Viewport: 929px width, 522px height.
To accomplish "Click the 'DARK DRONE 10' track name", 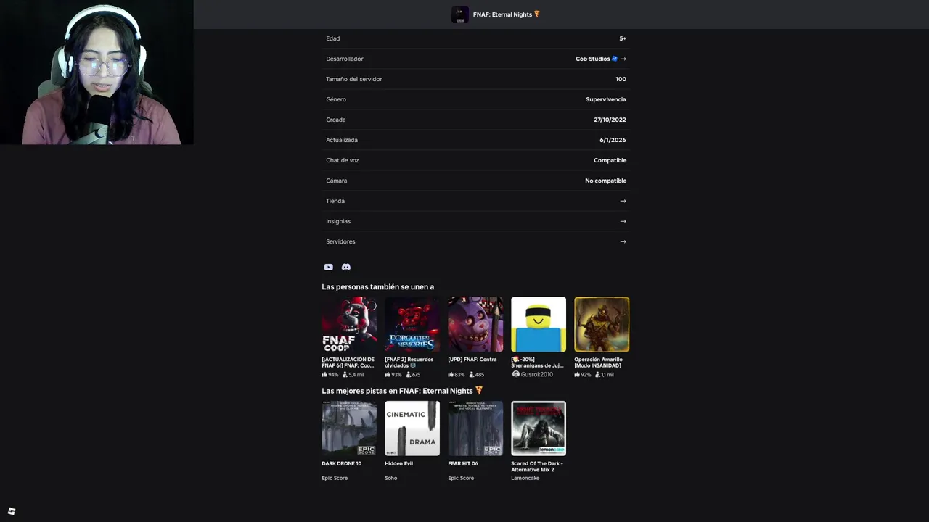I will tap(341, 463).
